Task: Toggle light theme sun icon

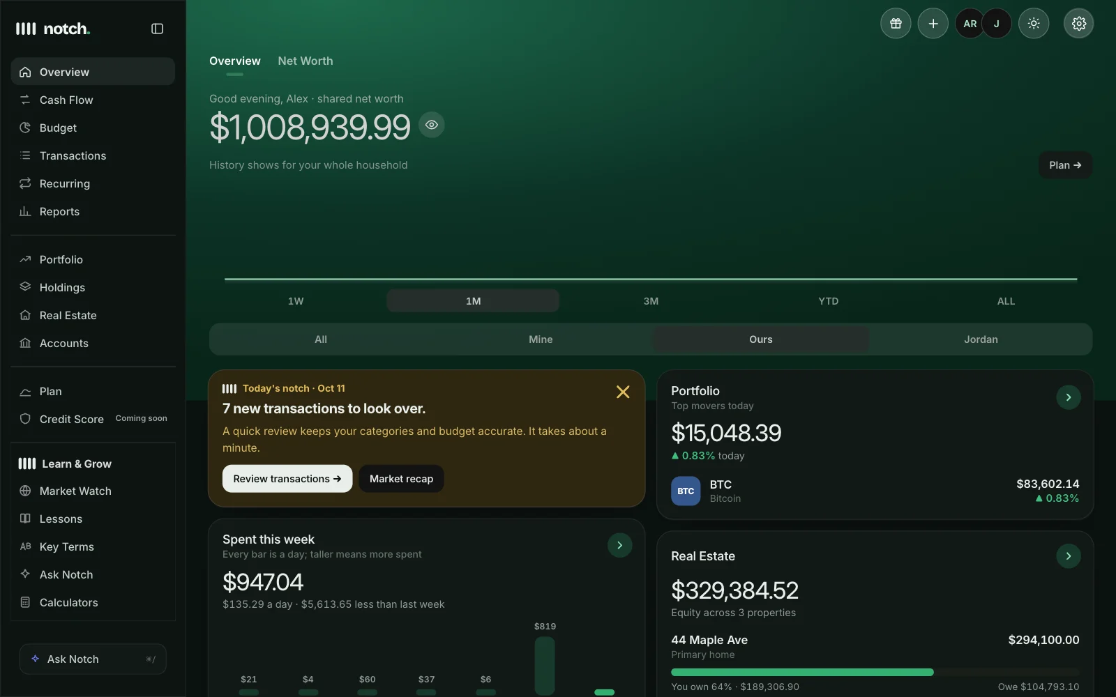Action: (x=1034, y=24)
